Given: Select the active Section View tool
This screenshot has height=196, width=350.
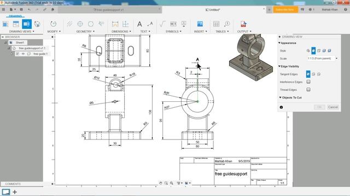Looking at the screenshot, I should click(x=27, y=24).
